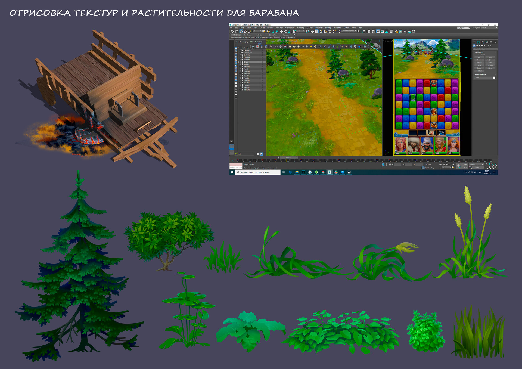Open the Material Editor icon
This screenshot has width=522, height=369.
coord(391,31)
